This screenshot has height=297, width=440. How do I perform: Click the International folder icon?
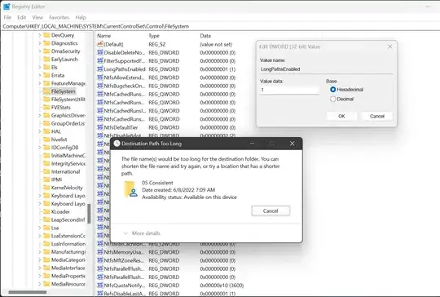coord(46,171)
